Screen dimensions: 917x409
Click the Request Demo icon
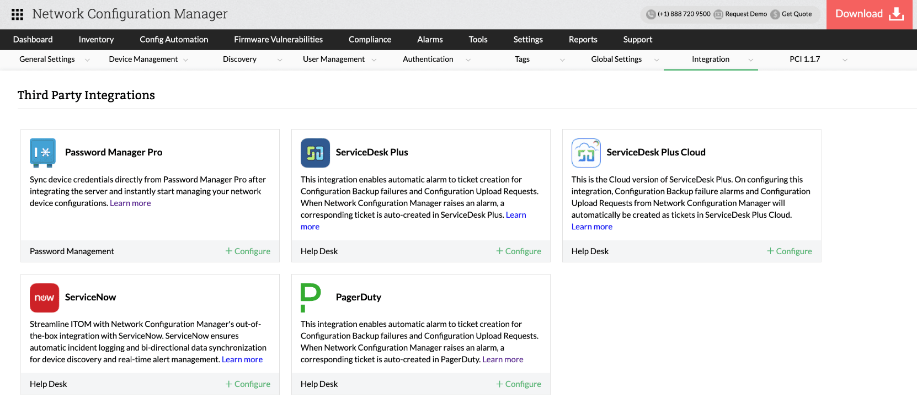(718, 14)
